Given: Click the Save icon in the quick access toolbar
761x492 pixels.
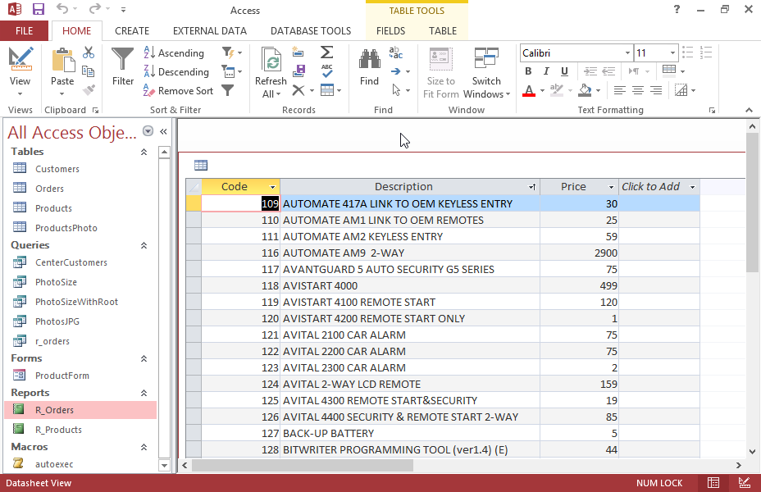Looking at the screenshot, I should click(x=39, y=9).
